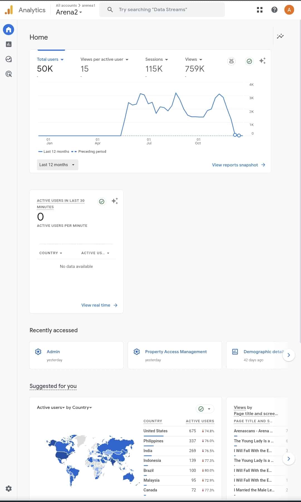Open the account avatar menu
The height and width of the screenshot is (502, 301).
coord(289,10)
